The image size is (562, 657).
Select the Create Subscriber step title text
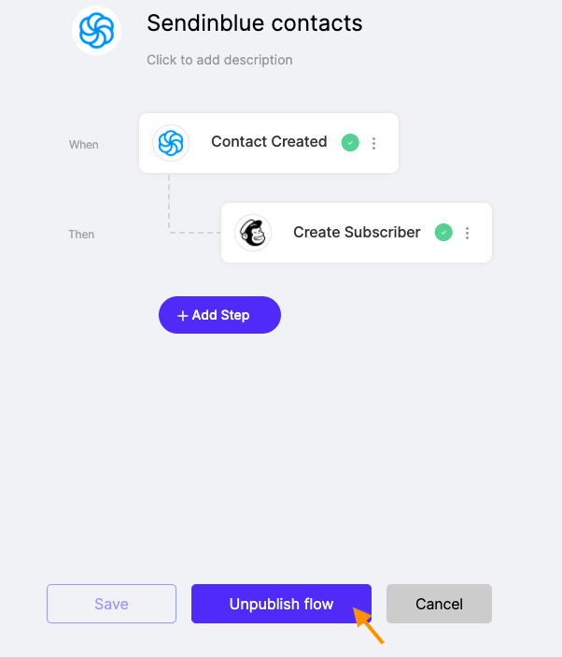coord(357,232)
